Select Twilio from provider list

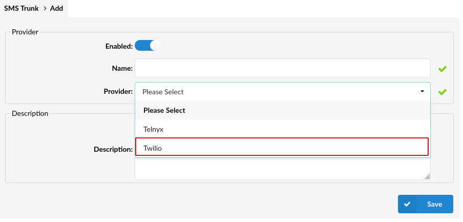(282, 149)
